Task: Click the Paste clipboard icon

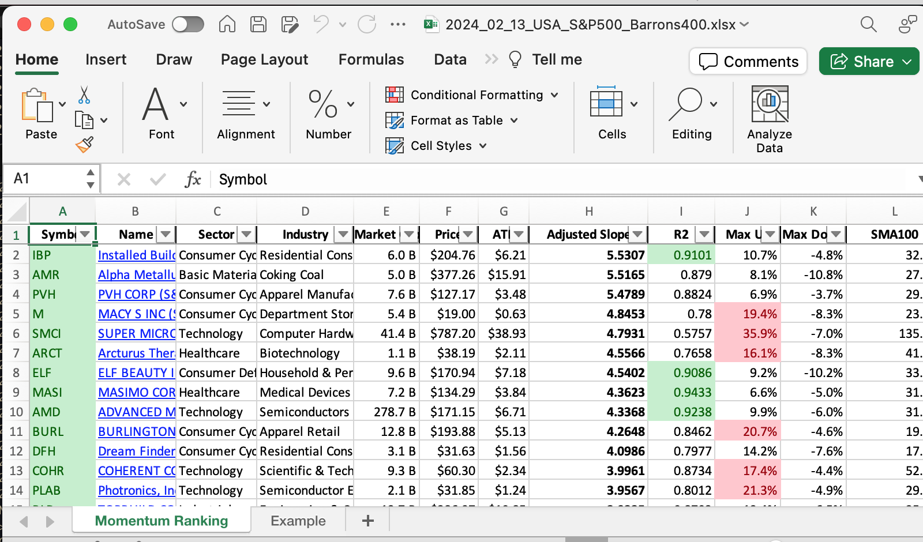Action: coord(37,106)
